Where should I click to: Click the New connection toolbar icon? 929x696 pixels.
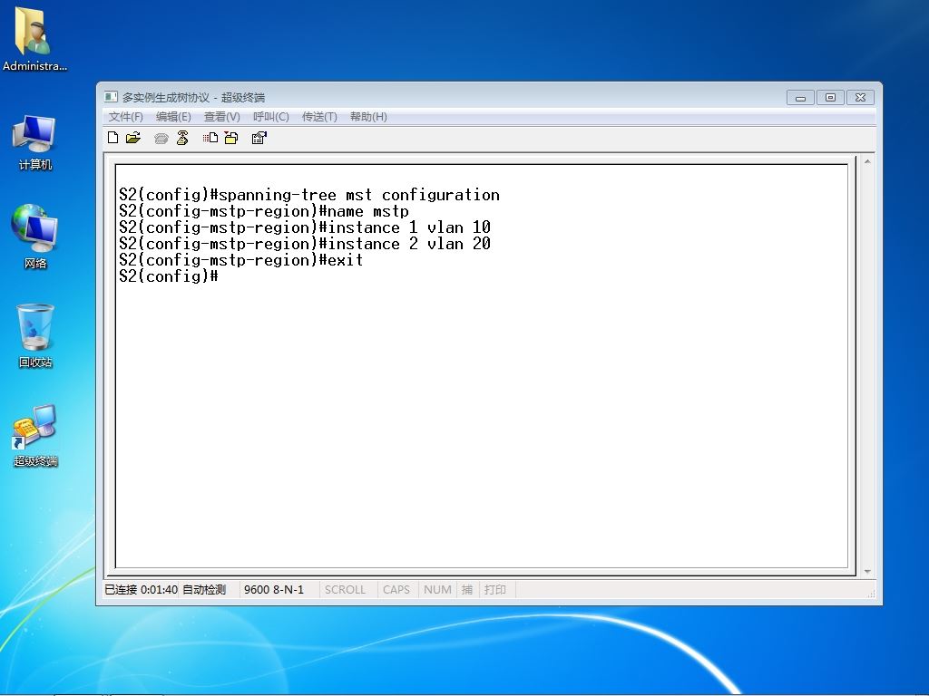[x=112, y=138]
